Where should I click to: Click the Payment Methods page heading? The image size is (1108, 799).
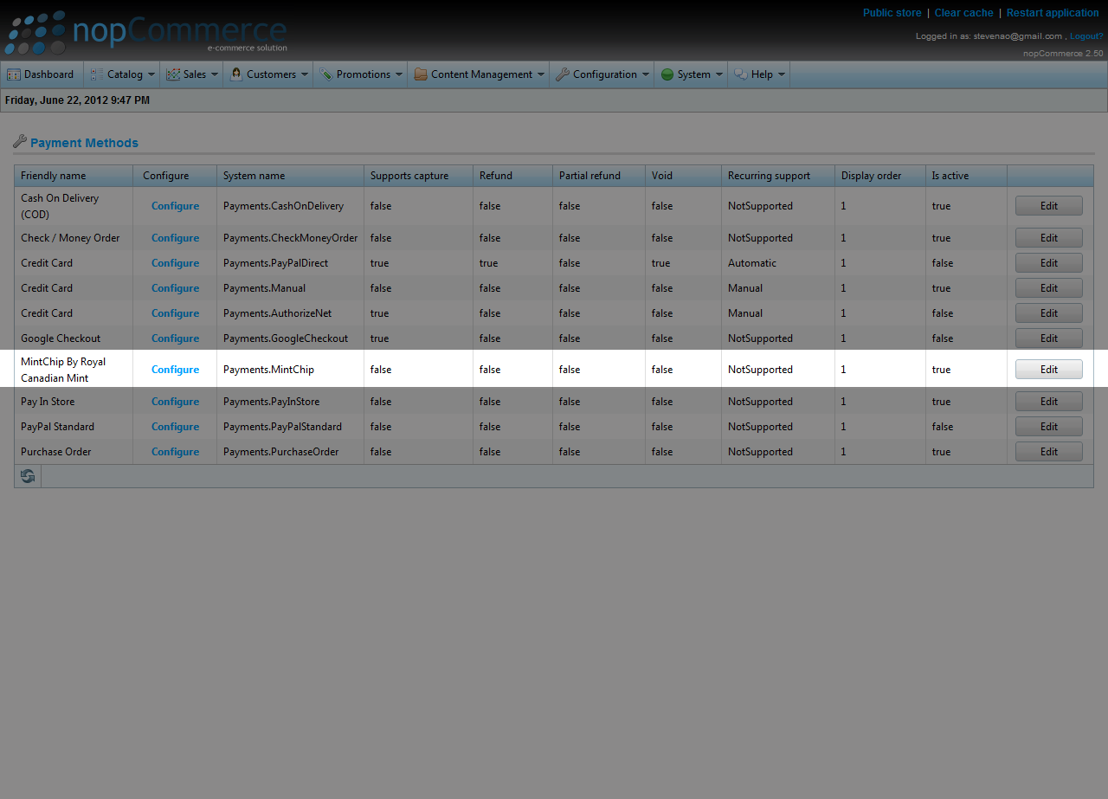[84, 143]
